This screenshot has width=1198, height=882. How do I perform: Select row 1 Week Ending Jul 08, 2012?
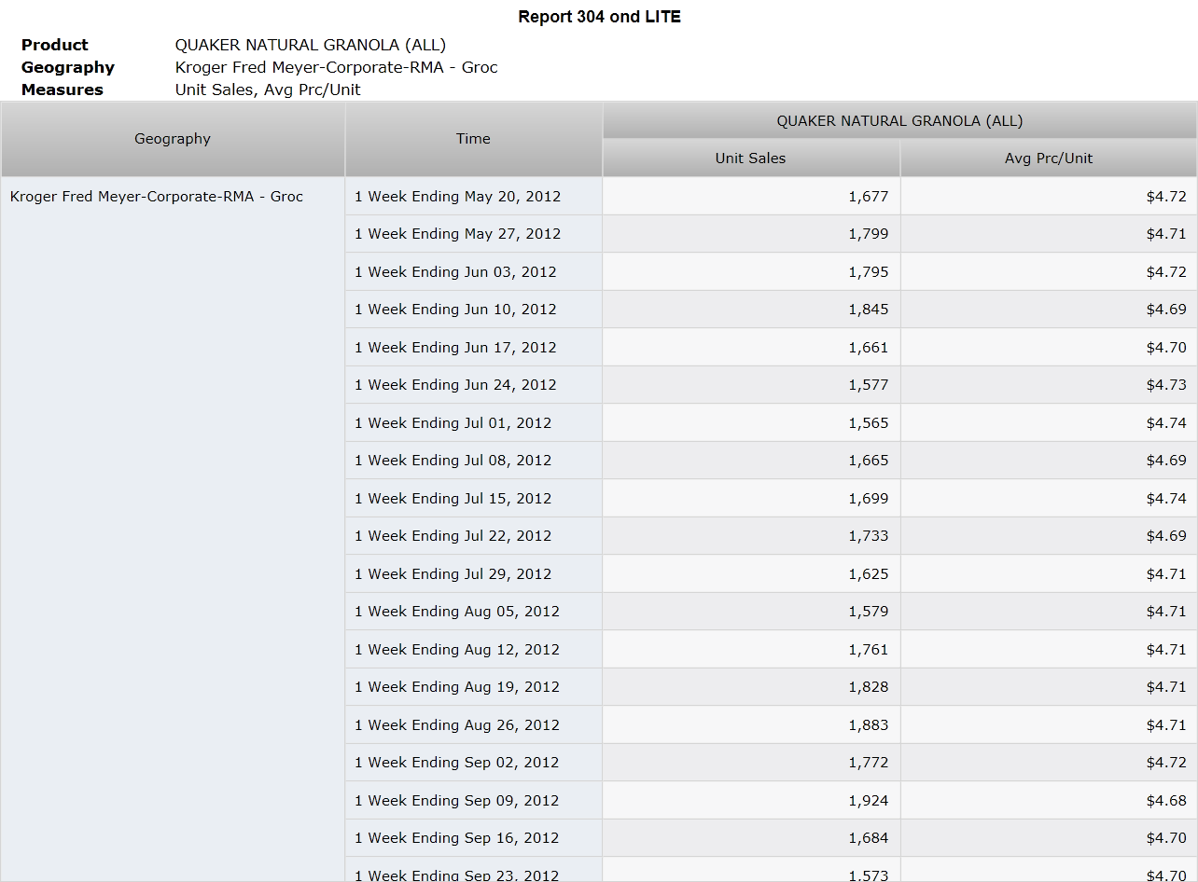474,461
